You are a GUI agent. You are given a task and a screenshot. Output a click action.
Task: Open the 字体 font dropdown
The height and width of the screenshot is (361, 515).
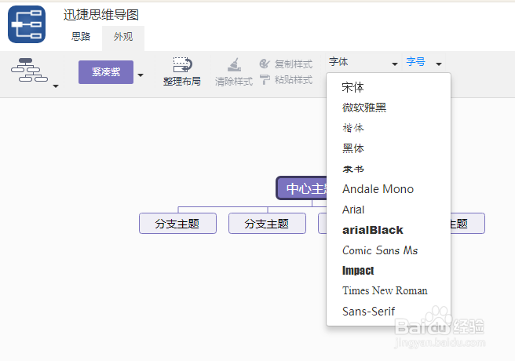click(x=363, y=63)
